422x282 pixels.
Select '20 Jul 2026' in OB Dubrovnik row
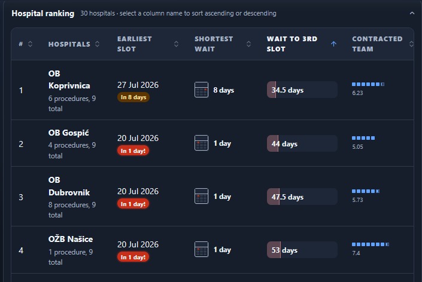[138, 191]
